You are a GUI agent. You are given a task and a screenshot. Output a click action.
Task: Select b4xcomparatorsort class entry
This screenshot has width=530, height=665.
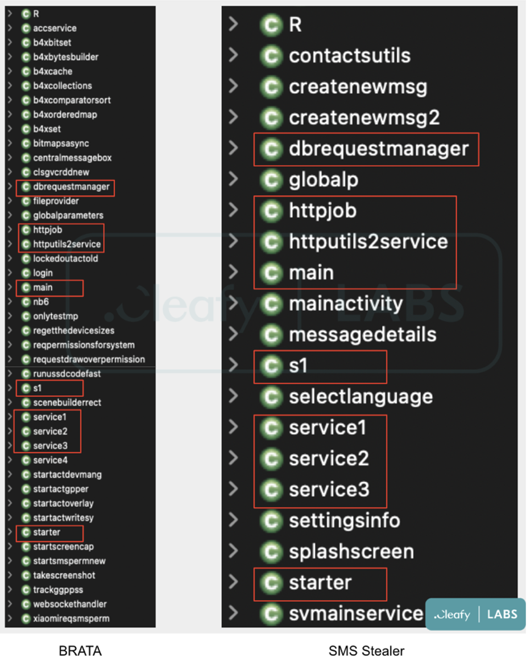72,101
